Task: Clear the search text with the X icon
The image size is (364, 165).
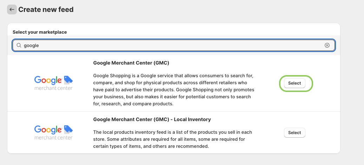Action: coord(327,45)
